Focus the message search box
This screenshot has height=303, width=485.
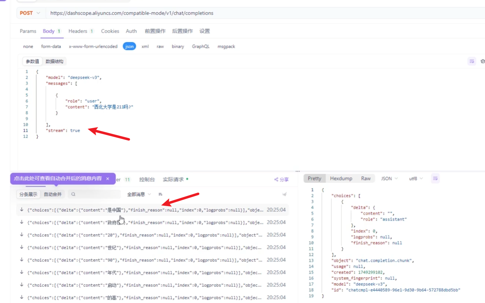pos(94,194)
